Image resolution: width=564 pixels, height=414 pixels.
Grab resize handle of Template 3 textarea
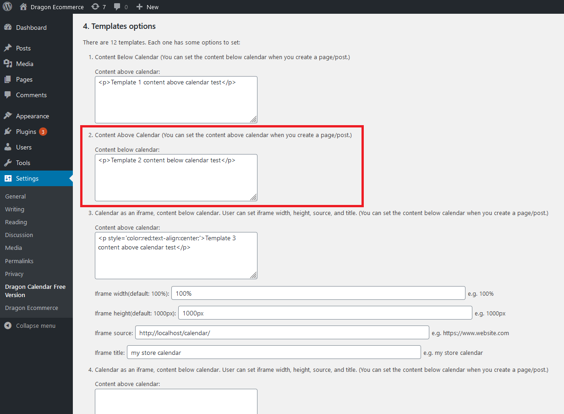[x=253, y=275]
